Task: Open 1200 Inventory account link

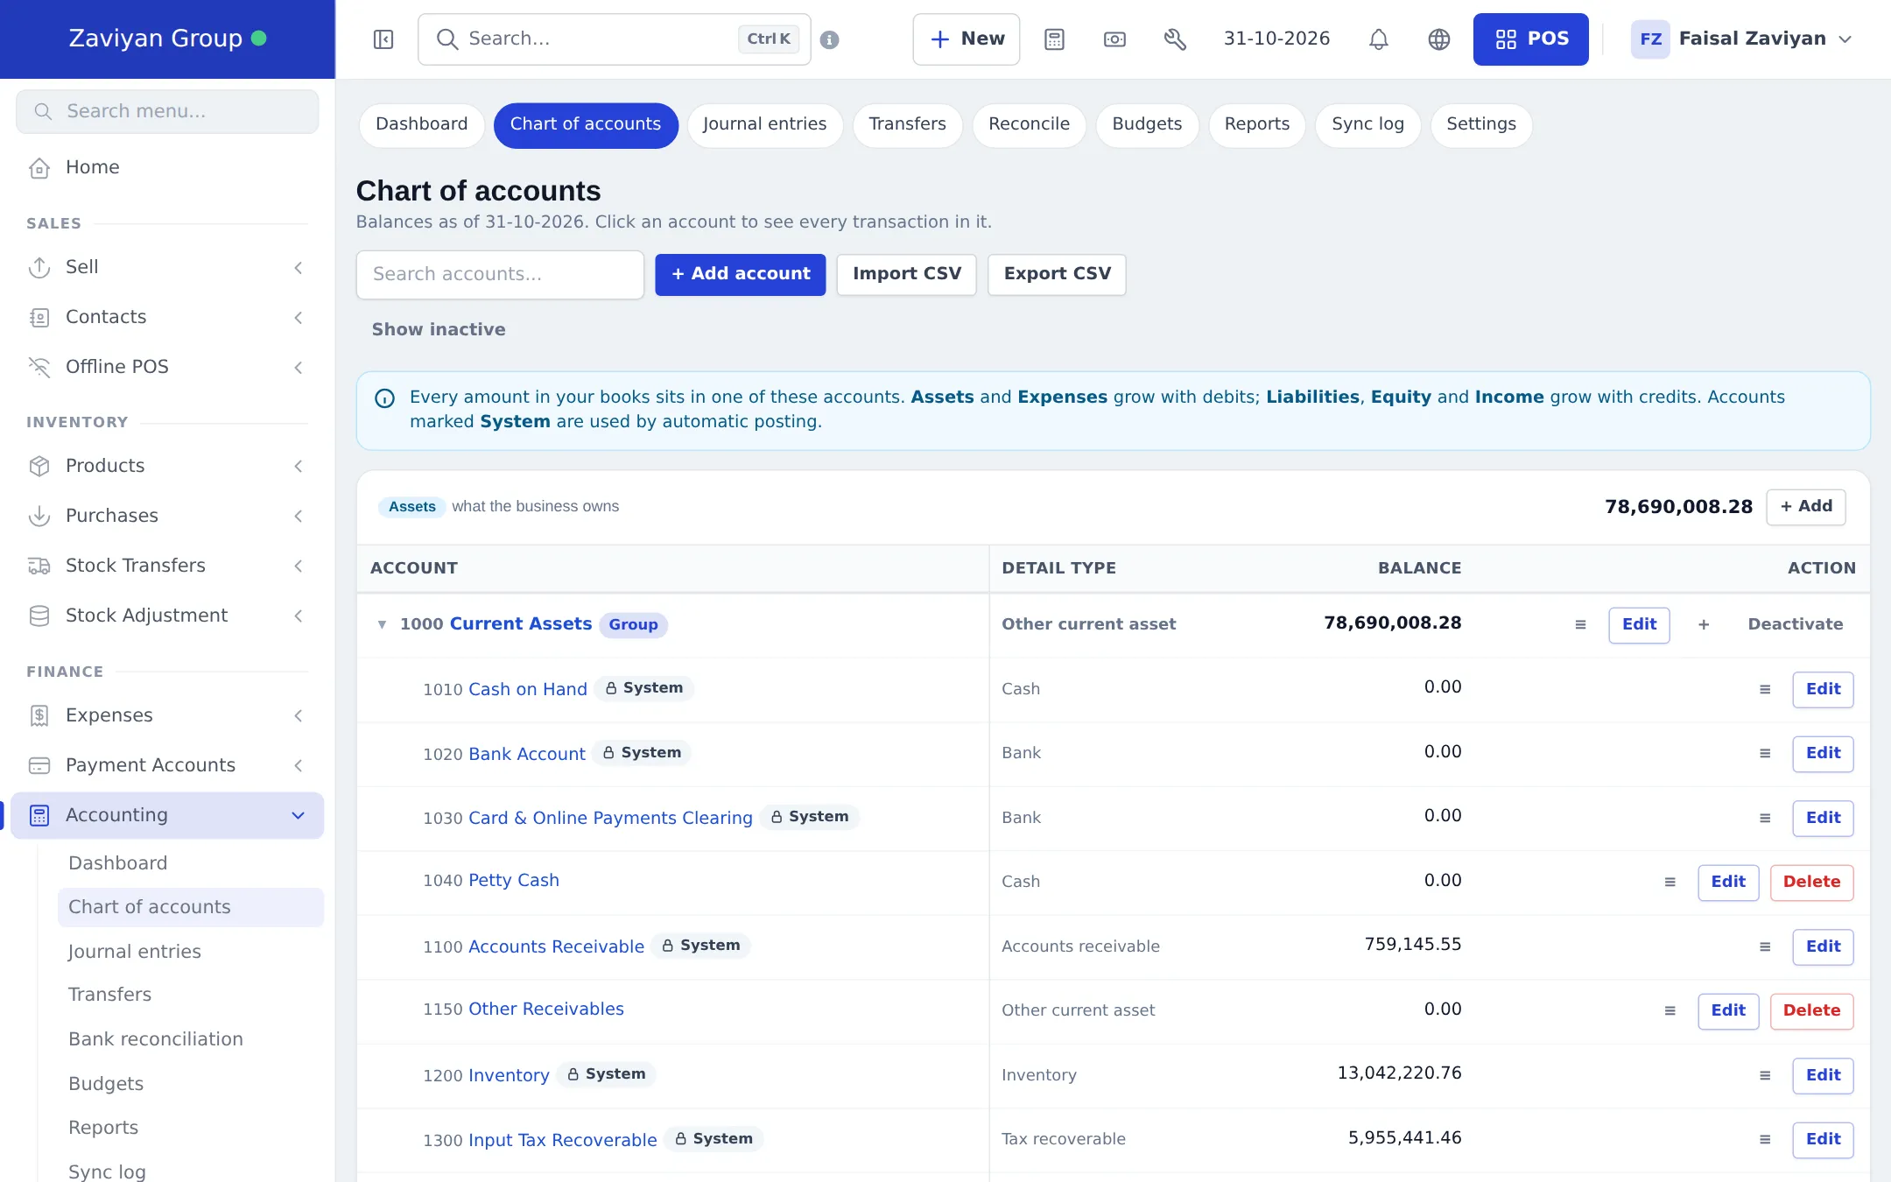Action: (509, 1075)
